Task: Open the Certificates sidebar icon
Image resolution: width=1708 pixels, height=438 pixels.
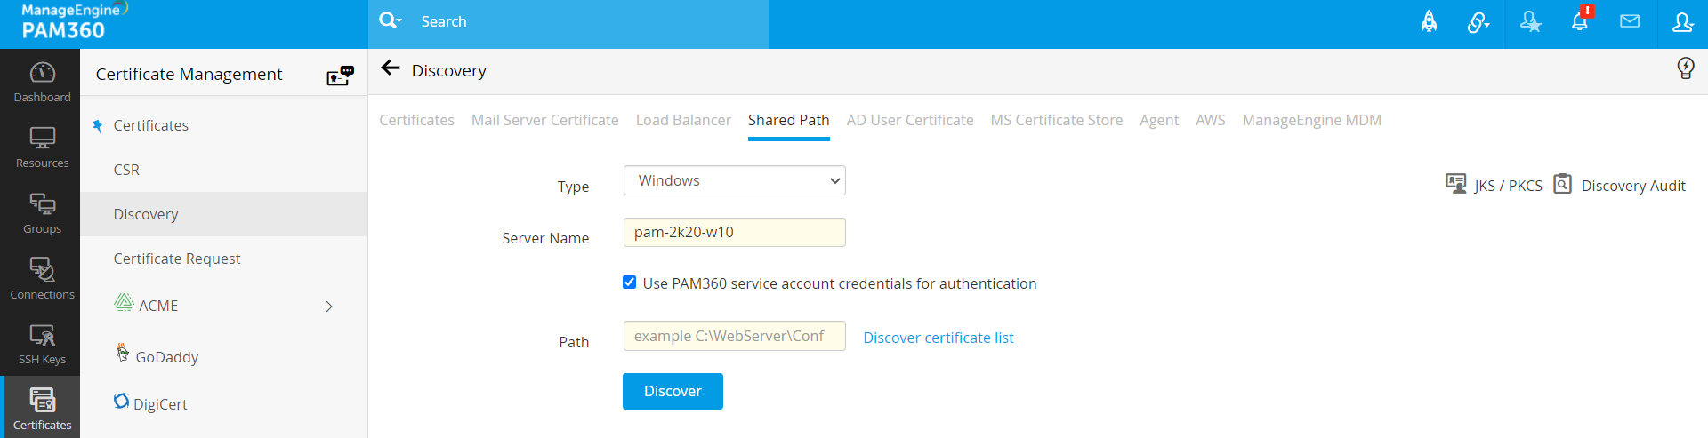Action: [42, 409]
